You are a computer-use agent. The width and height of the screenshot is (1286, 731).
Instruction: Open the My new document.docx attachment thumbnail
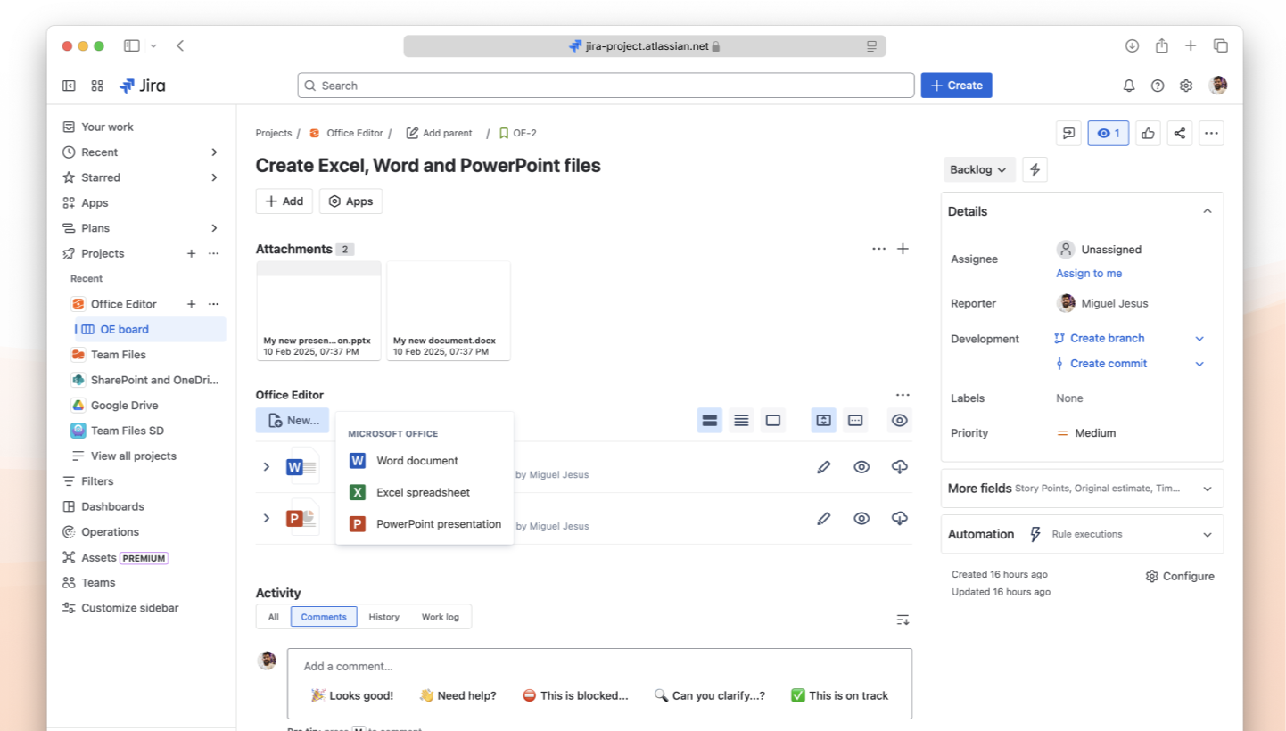(x=449, y=310)
